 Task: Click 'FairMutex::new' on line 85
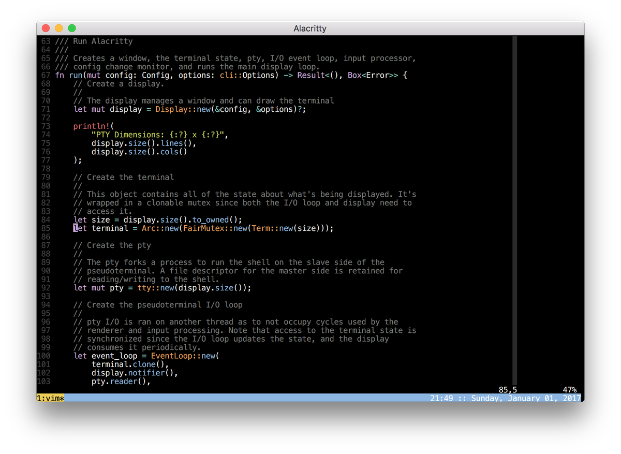(x=215, y=228)
